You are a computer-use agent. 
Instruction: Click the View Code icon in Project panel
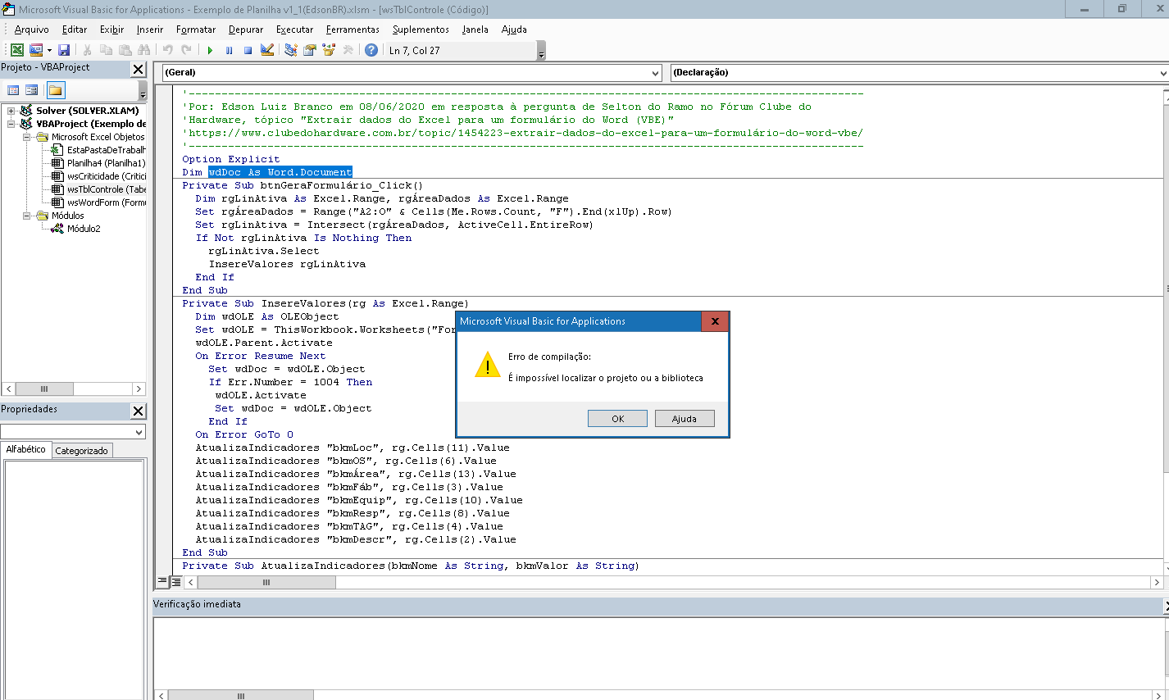pos(13,90)
